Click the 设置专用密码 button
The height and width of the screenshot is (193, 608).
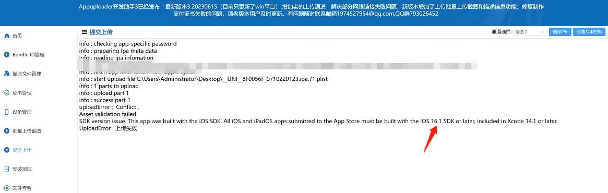pos(589,32)
